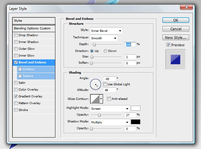Select Blending Options: Custom in the list

point(32,28)
